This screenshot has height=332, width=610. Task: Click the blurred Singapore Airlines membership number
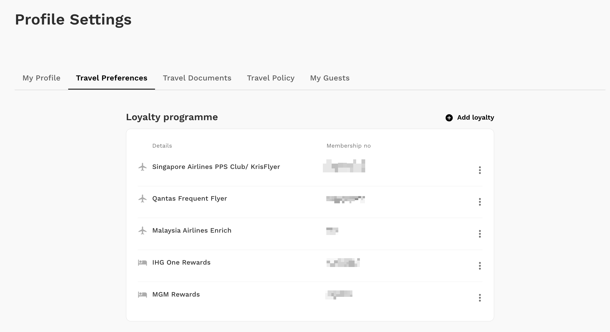point(344,166)
